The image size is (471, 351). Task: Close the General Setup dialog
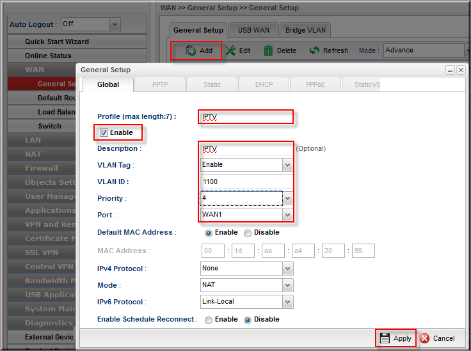click(x=461, y=70)
